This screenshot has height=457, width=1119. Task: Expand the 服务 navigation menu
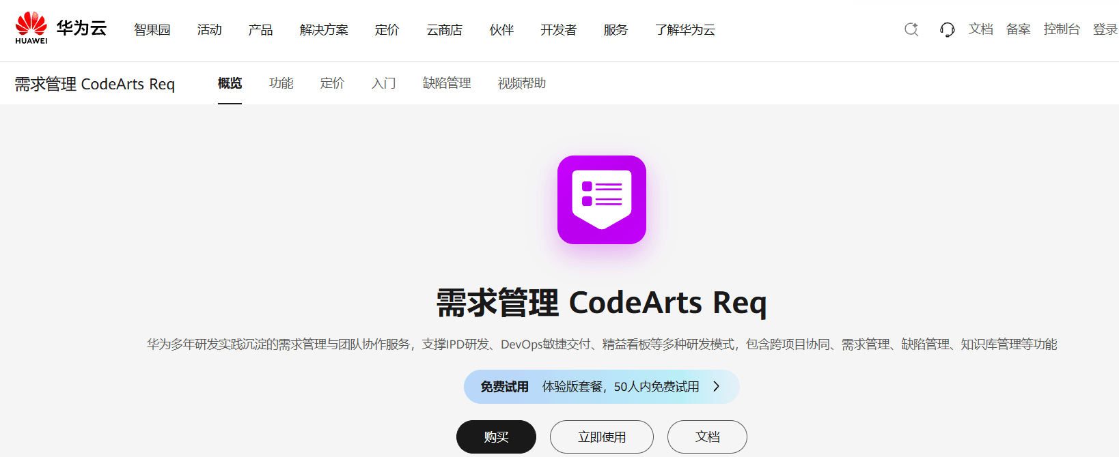coord(616,30)
